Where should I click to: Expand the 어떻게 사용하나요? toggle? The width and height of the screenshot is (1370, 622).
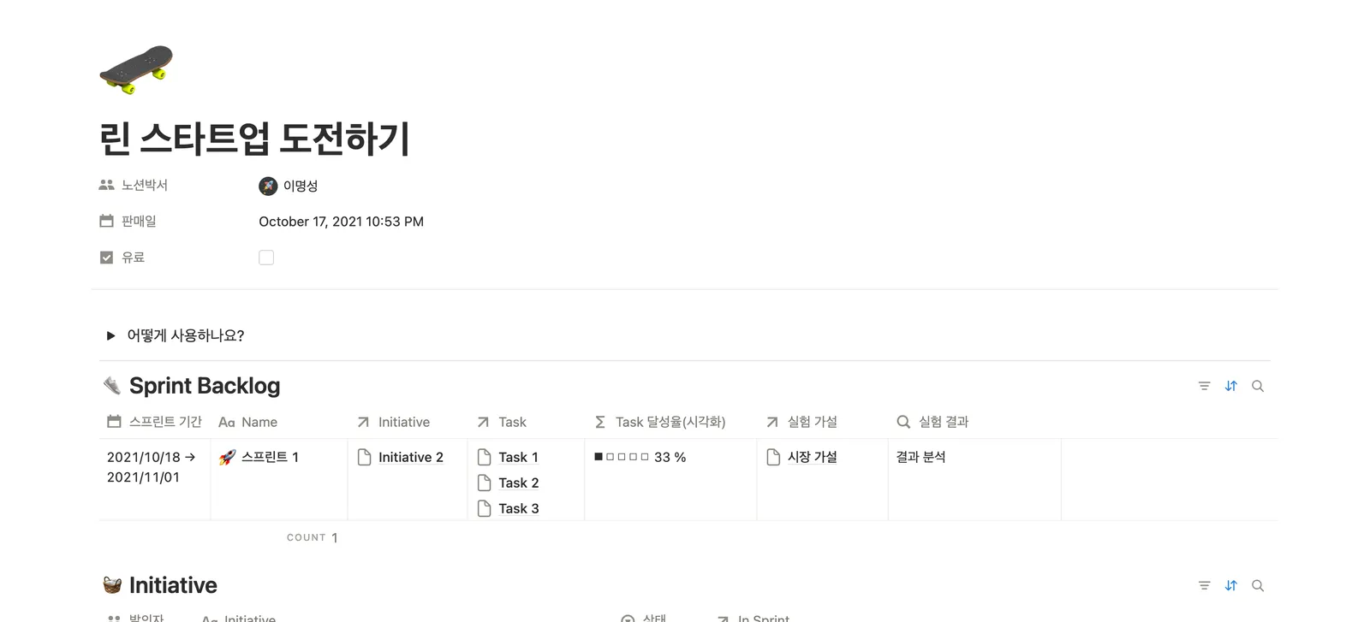click(110, 335)
